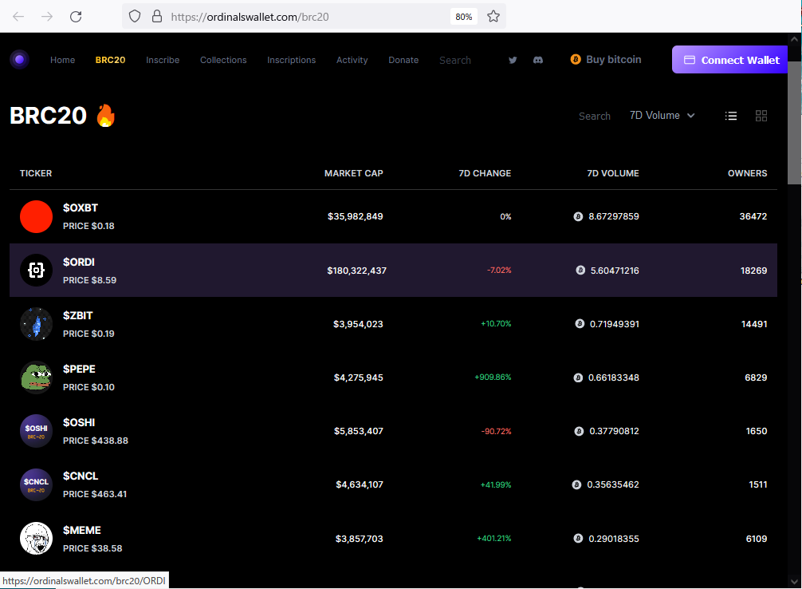Adjust the browser zoom 80% indicator

[463, 16]
